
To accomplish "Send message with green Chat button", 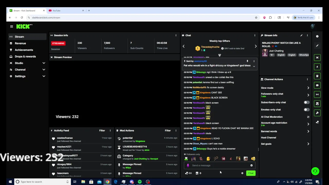I will [x=251, y=173].
